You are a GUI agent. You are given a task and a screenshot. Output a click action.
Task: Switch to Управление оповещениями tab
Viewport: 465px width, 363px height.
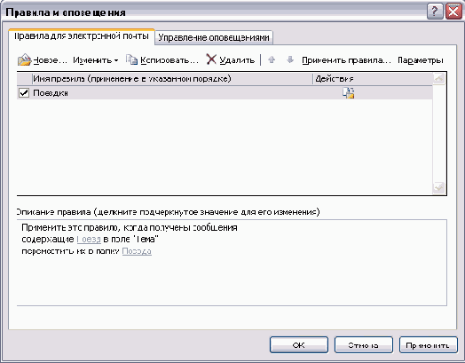pyautogui.click(x=214, y=37)
